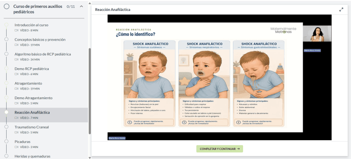Mark Traumatismo Craneal completion circle

[x=6, y=127]
